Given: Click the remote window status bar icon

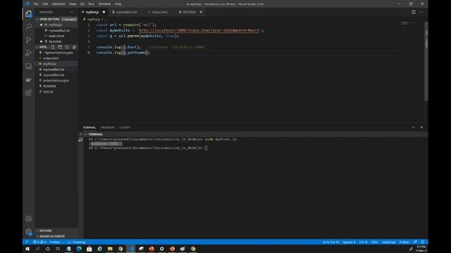Looking at the screenshot, I should [27, 242].
